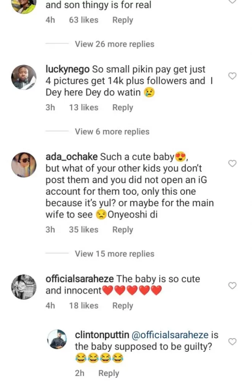Reply to luckynego's comment
The width and height of the screenshot is (252, 390).
(123, 108)
